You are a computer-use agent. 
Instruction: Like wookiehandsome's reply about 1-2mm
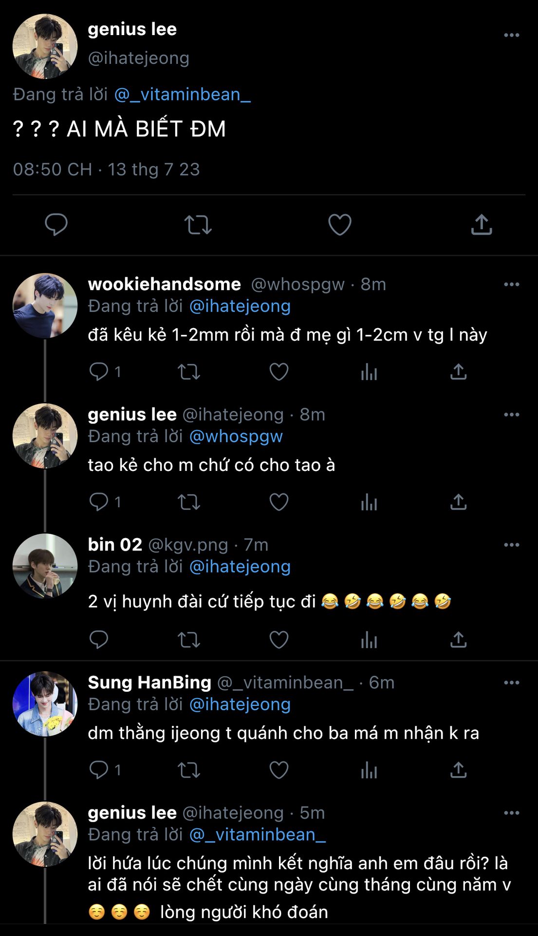tap(279, 372)
